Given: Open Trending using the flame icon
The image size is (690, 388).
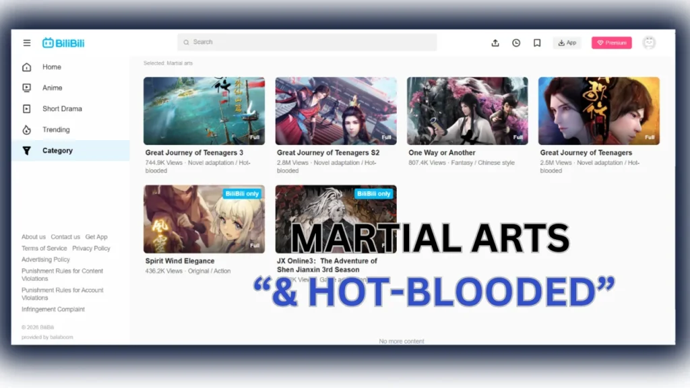Looking at the screenshot, I should [x=26, y=129].
